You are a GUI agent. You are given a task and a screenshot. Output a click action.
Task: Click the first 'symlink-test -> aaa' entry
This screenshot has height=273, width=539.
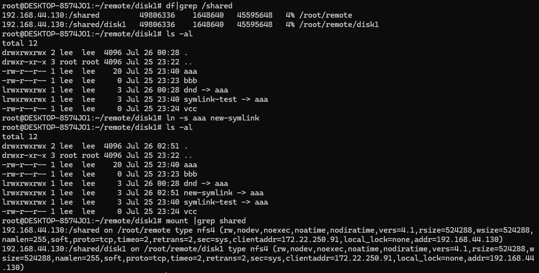click(226, 99)
